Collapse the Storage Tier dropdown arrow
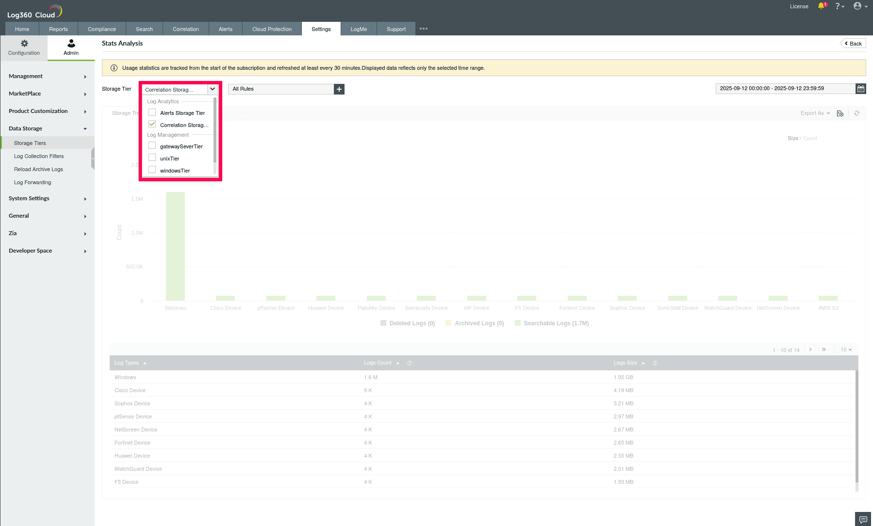The height and width of the screenshot is (526, 873). pos(212,89)
